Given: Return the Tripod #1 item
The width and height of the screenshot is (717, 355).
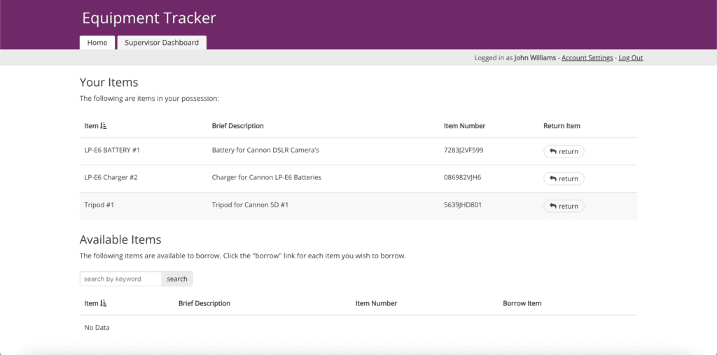Looking at the screenshot, I should click(x=564, y=206).
